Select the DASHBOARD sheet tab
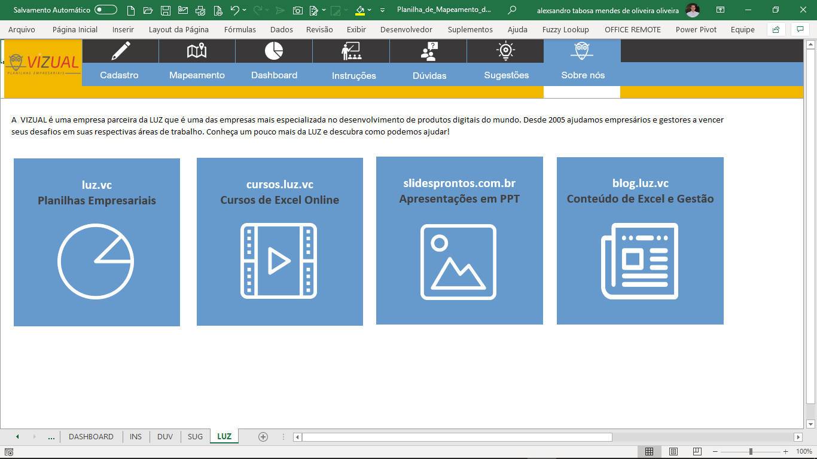 click(91, 437)
